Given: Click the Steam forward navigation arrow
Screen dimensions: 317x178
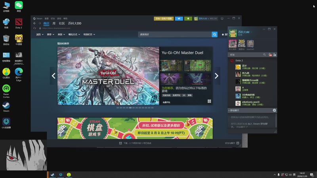Looking at the screenshot, I should pos(40,23).
